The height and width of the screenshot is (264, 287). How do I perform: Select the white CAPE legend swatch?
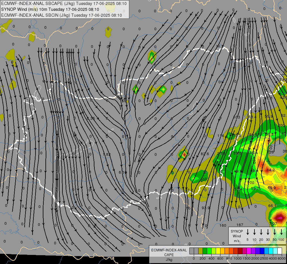coord(280,251)
